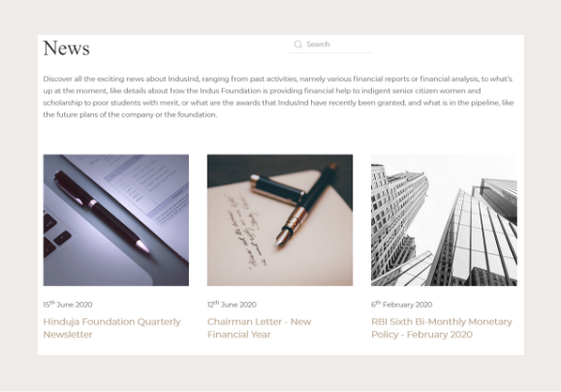
Task: Select the skyscrapers article thumbnail
Action: 444,220
